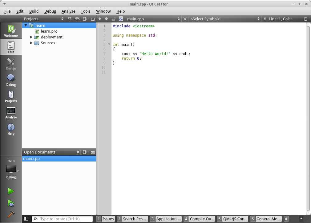Toggle the Compile Output pane
The height and width of the screenshot is (223, 311).
(x=199, y=219)
